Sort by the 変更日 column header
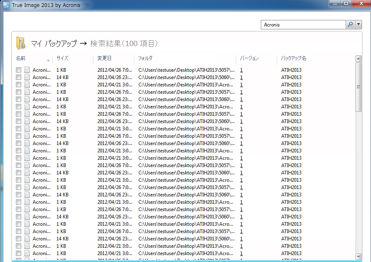This screenshot has width=371, height=262. (104, 58)
